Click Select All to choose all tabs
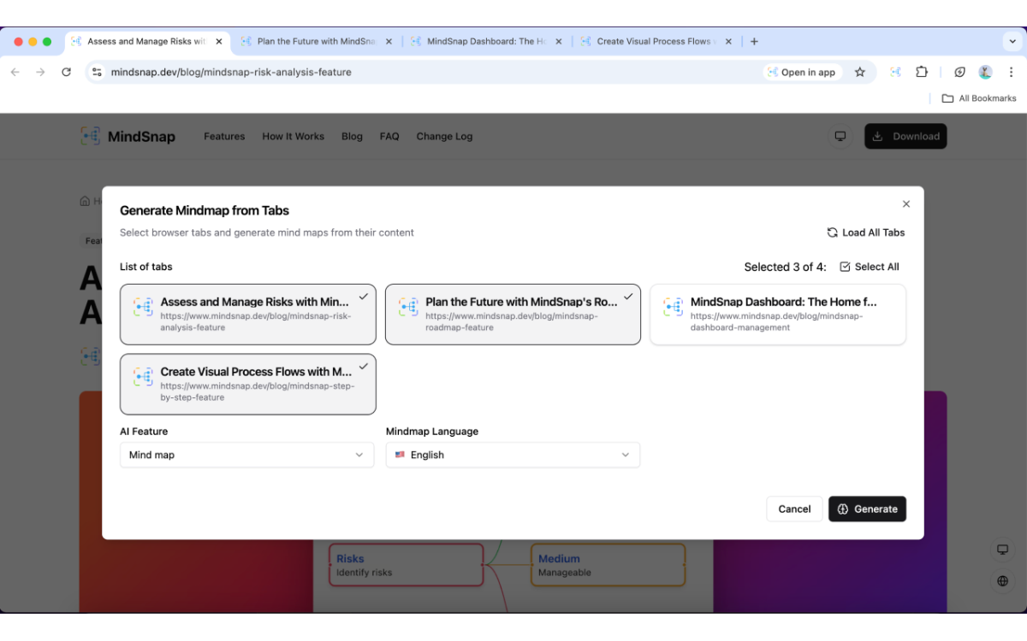 pyautogui.click(x=870, y=266)
